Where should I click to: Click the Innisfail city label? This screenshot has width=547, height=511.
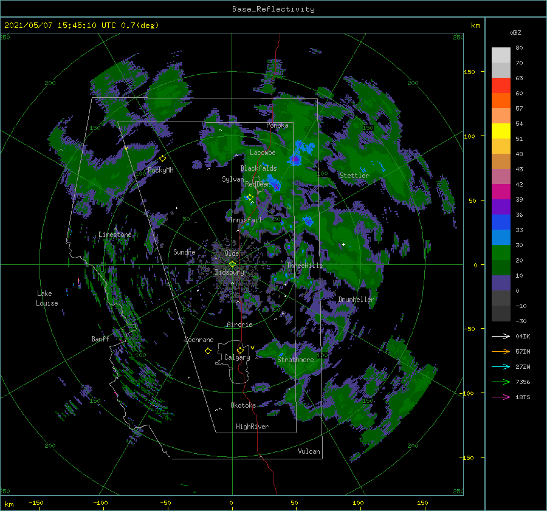(x=246, y=220)
